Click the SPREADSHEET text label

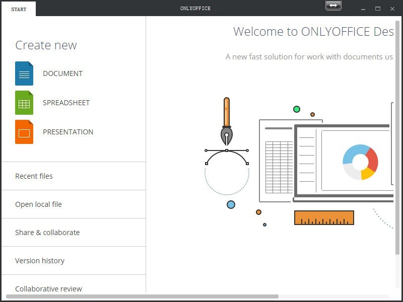click(x=66, y=103)
